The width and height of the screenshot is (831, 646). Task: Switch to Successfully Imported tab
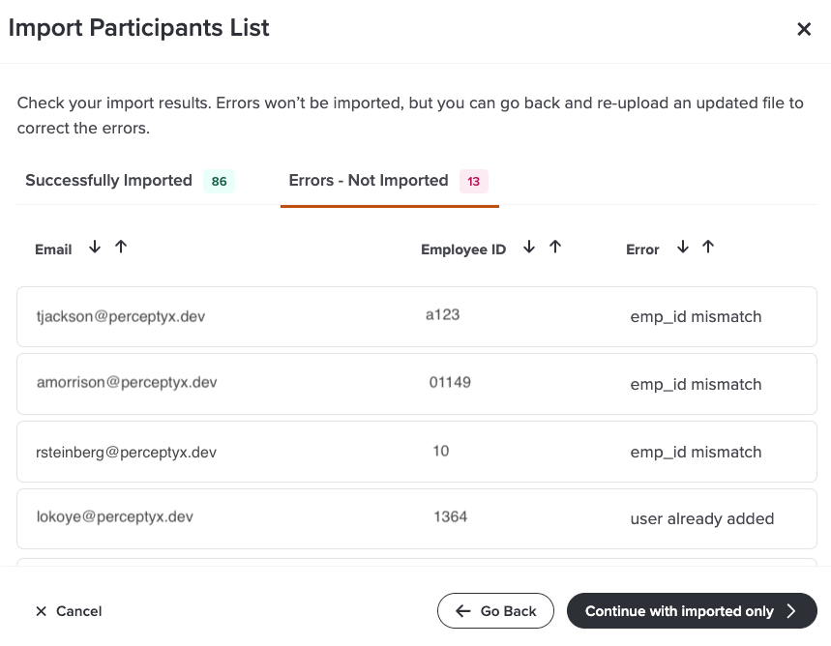point(108,181)
